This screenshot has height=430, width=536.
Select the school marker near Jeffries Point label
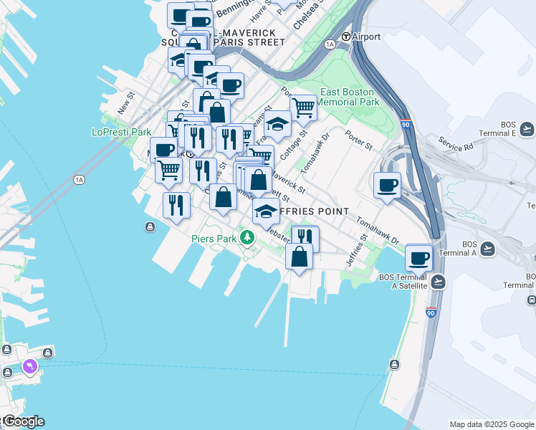[266, 214]
